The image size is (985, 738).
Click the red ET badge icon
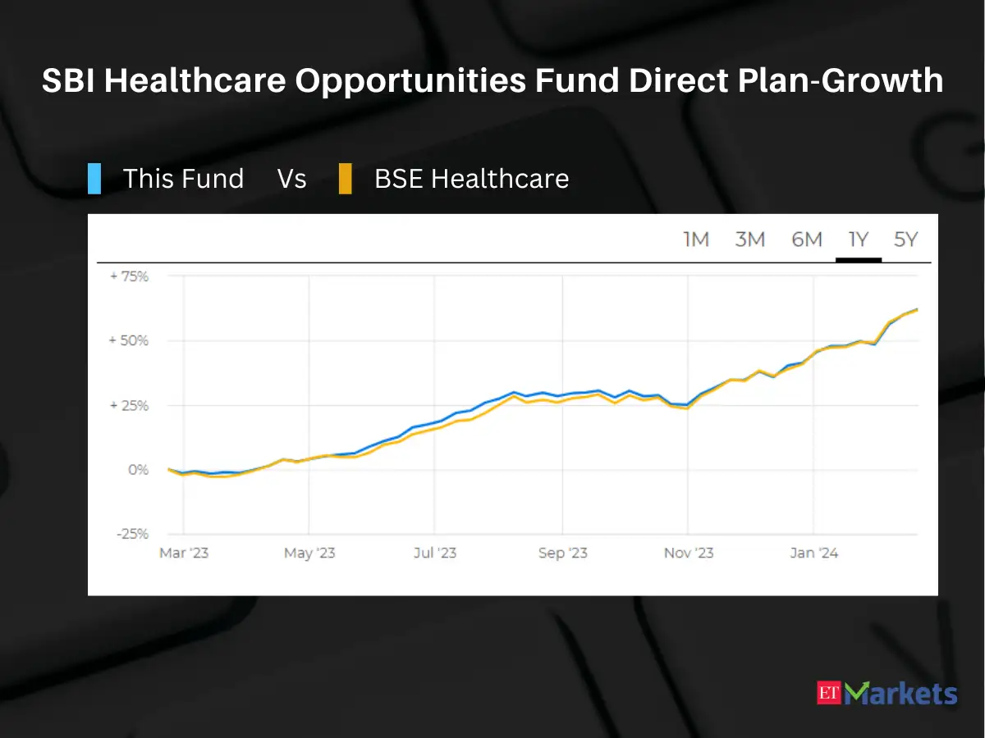[x=831, y=693]
